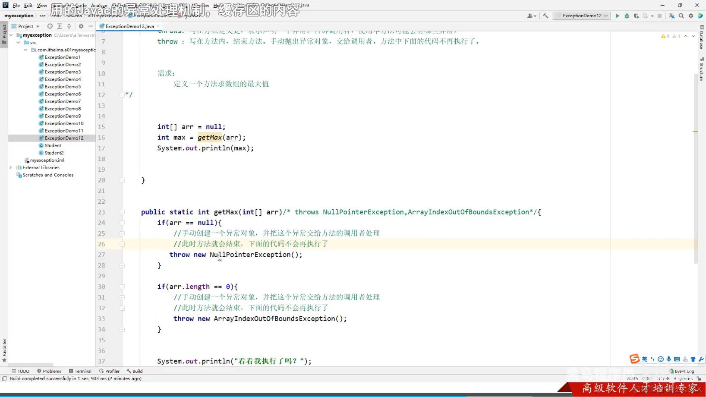
Task: Click the 'myexception' breadcrumb in navigation bar
Action: (19, 16)
